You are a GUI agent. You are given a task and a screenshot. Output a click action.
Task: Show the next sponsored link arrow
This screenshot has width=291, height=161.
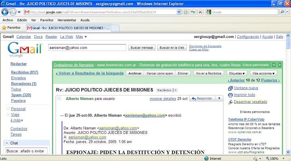[x=280, y=65]
